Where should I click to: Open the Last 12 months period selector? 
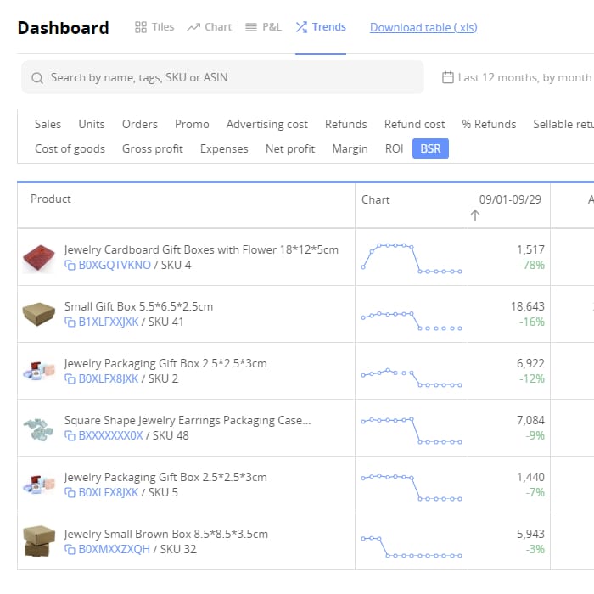524,78
